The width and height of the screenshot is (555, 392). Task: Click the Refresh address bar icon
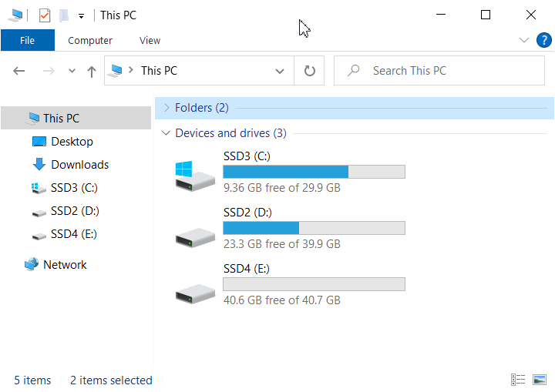pos(309,71)
